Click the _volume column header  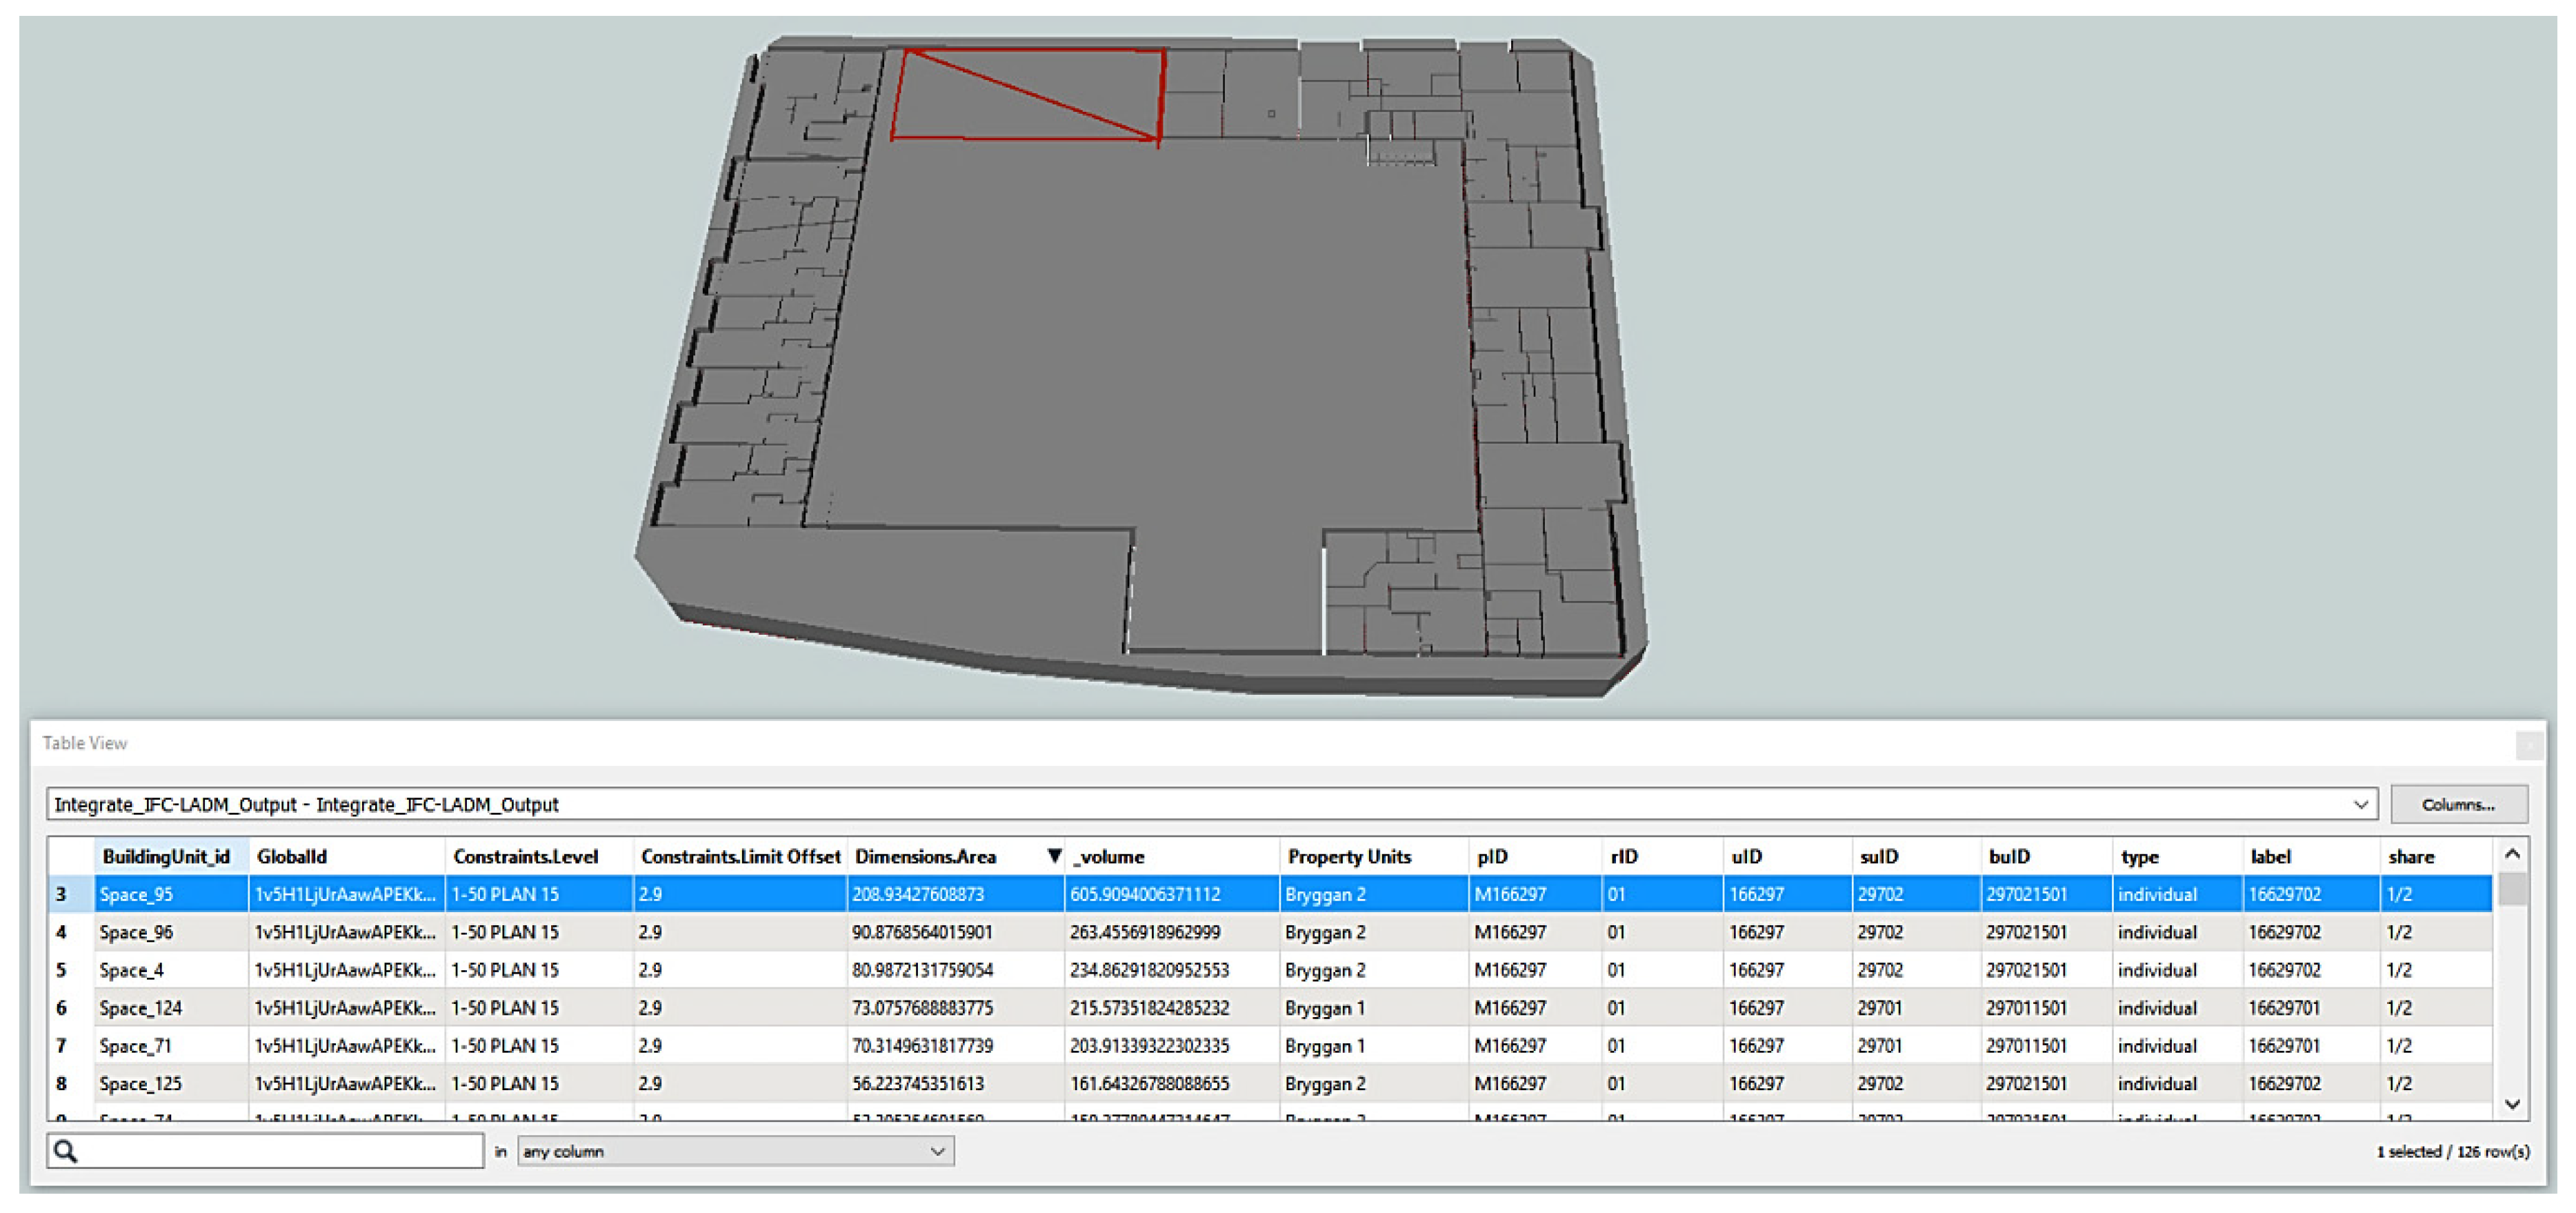1110,857
